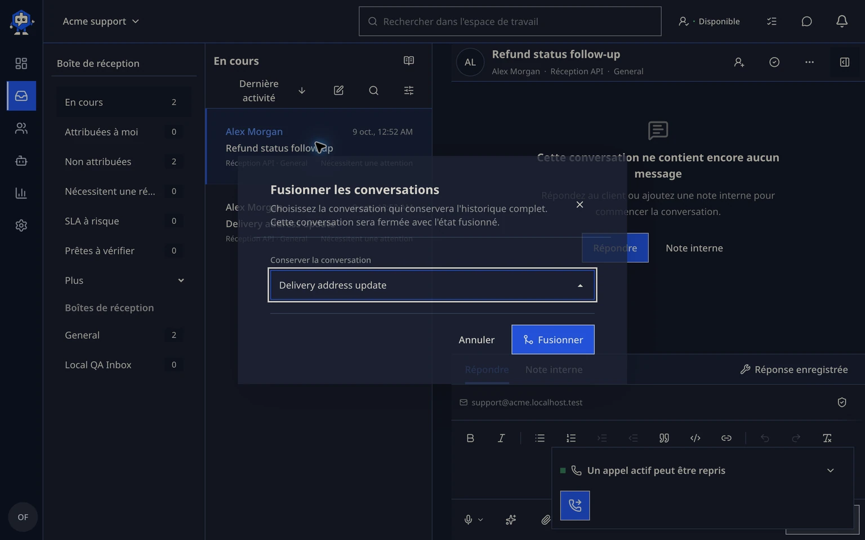Toggle the side panel icon in header

pyautogui.click(x=845, y=62)
